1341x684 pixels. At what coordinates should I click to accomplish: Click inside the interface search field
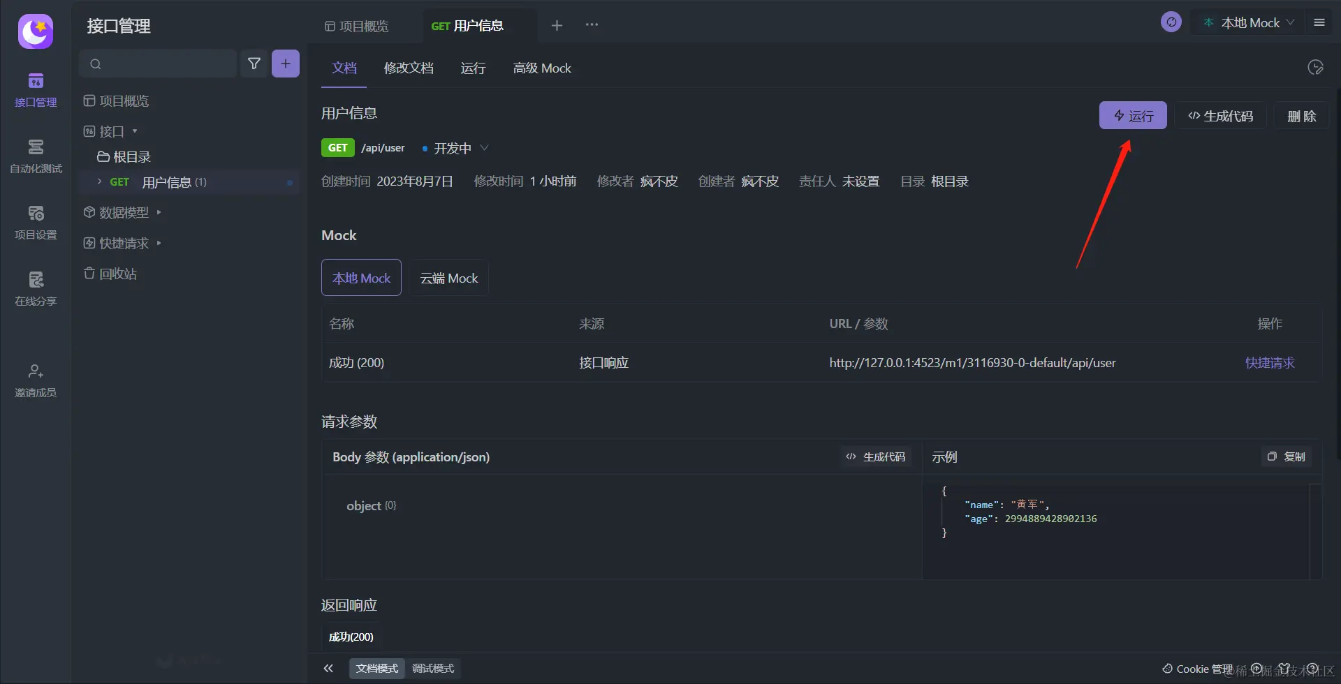coord(158,63)
